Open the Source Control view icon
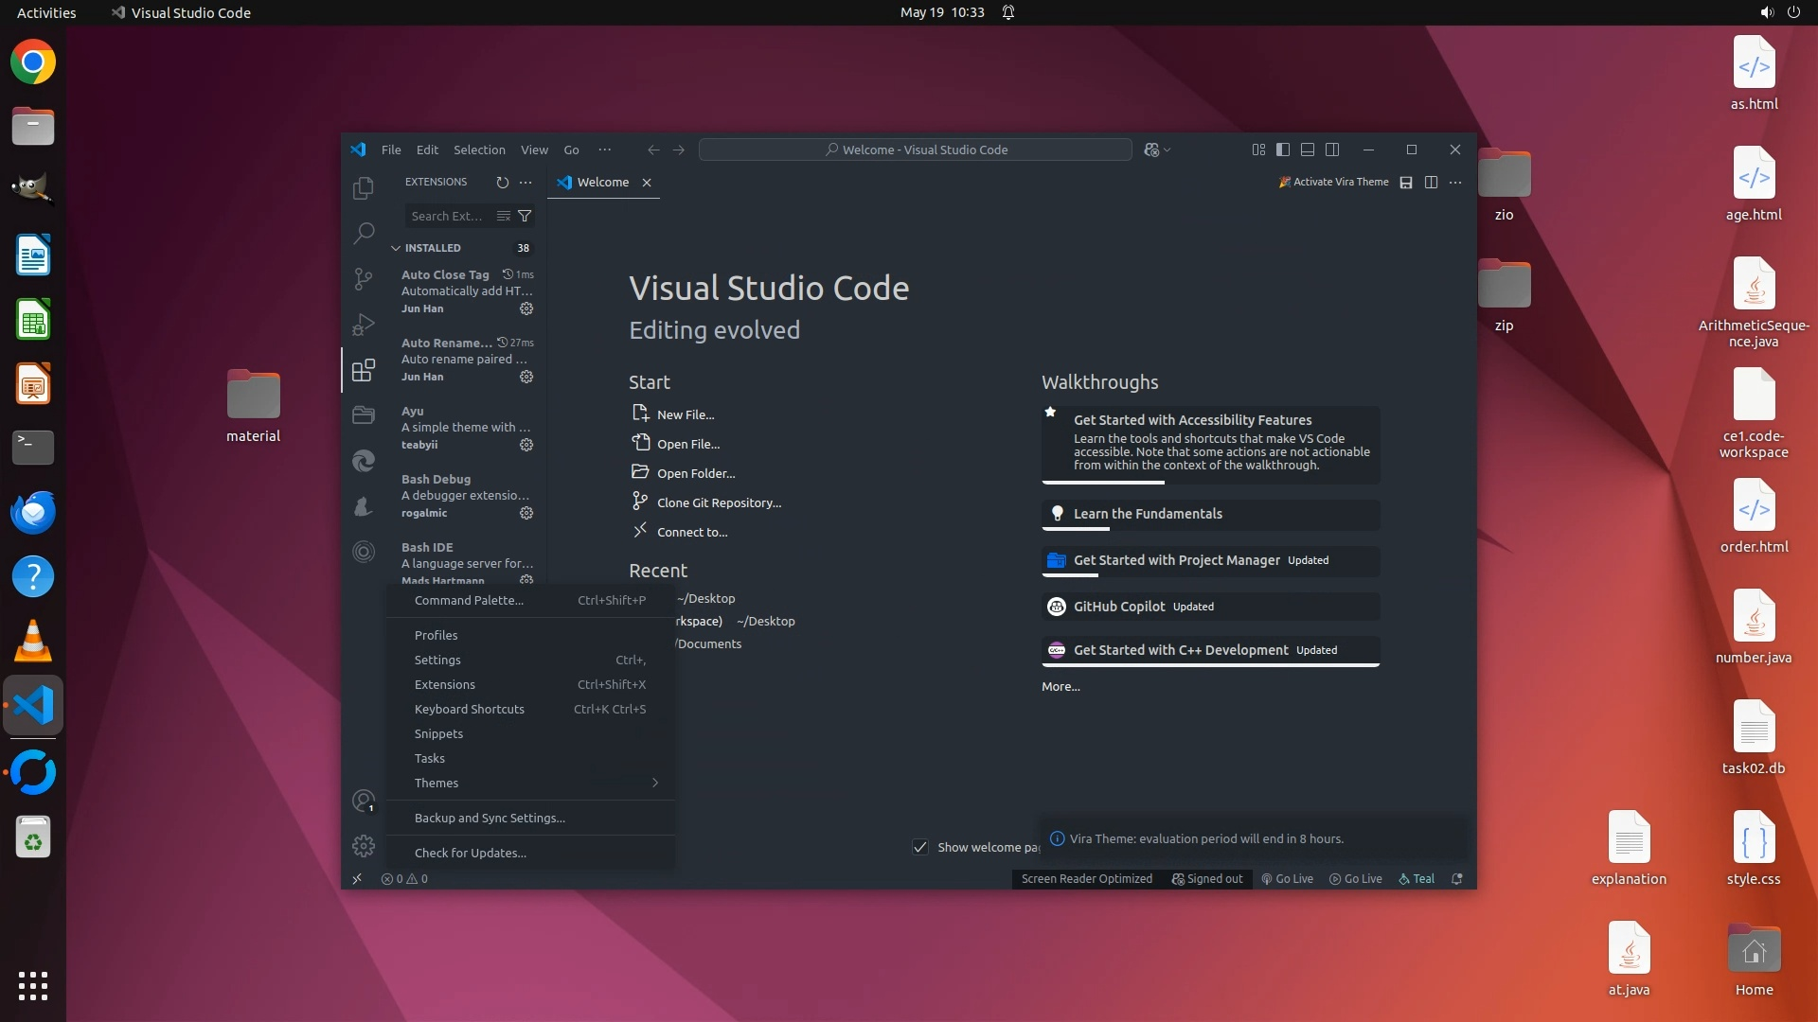The image size is (1818, 1022). 363,278
